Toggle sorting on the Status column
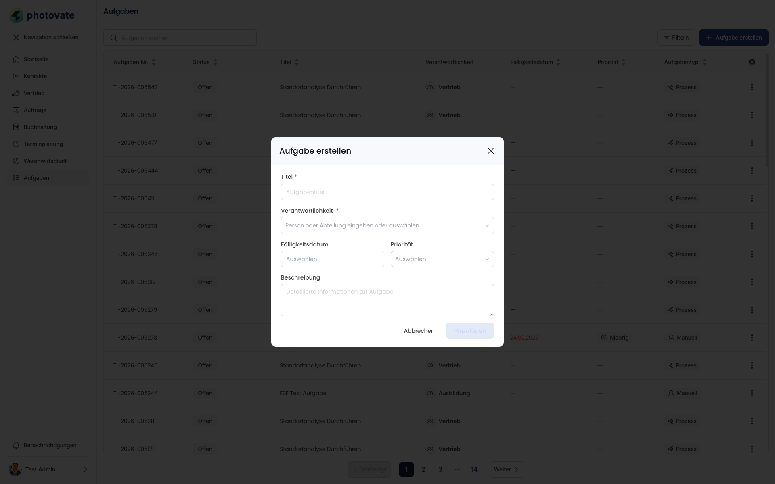Screen dimensions: 775x484 [x=216, y=62]
